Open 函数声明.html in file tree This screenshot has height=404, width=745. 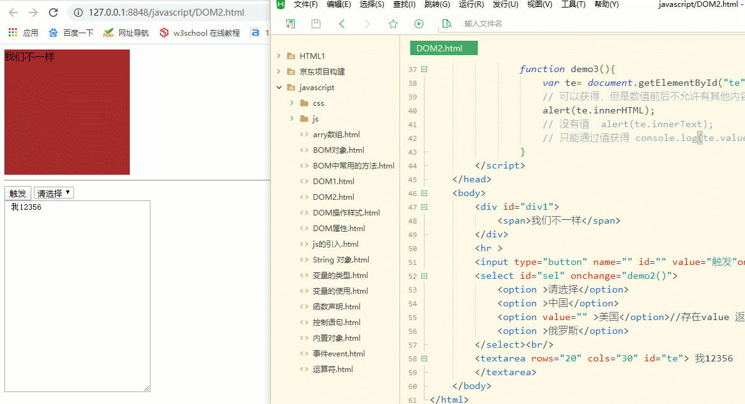tap(336, 307)
